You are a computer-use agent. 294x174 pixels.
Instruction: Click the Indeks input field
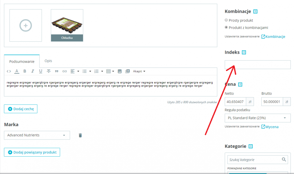[x=258, y=65]
